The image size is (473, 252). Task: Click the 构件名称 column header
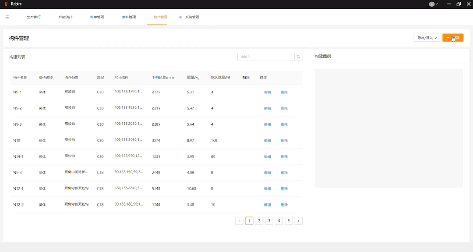[x=20, y=78]
